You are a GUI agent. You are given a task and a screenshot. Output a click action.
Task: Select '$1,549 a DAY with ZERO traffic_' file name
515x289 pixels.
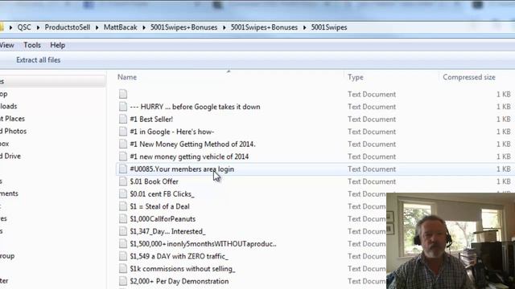point(179,256)
